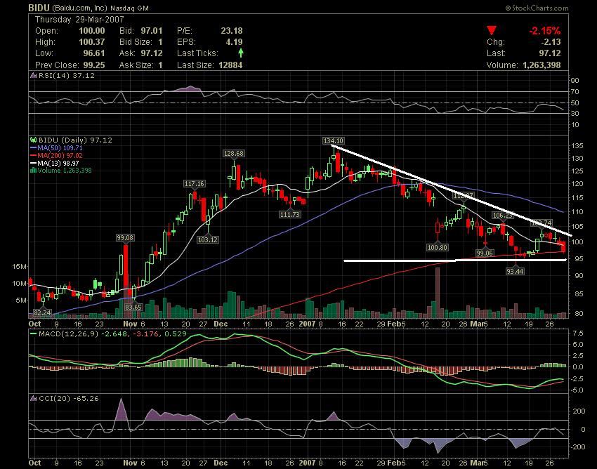Click the green 'Volume 1,263,398' legend text
Viewport: 597px width, 469px height.
tap(65, 171)
